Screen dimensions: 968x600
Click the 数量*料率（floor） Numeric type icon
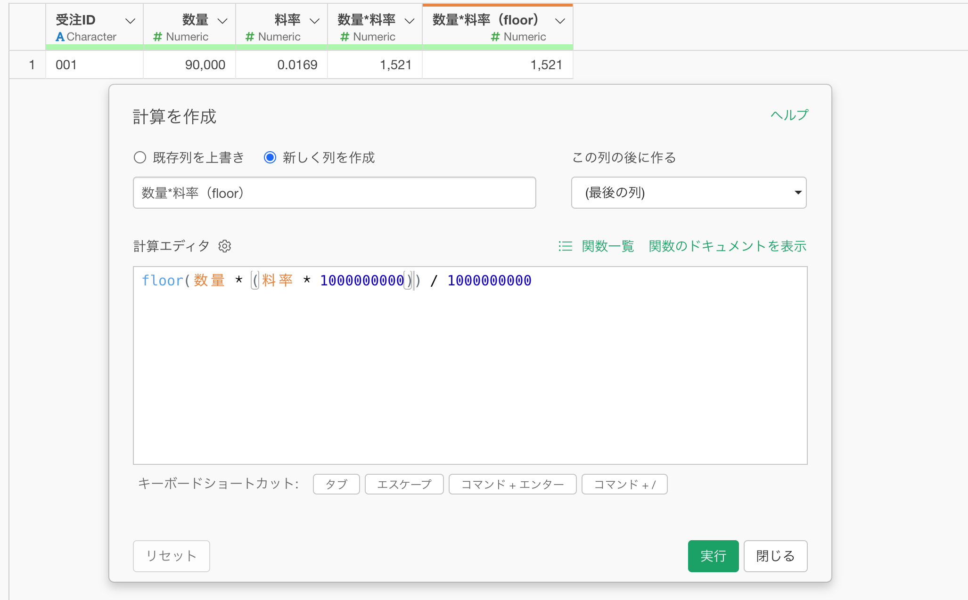click(x=495, y=37)
